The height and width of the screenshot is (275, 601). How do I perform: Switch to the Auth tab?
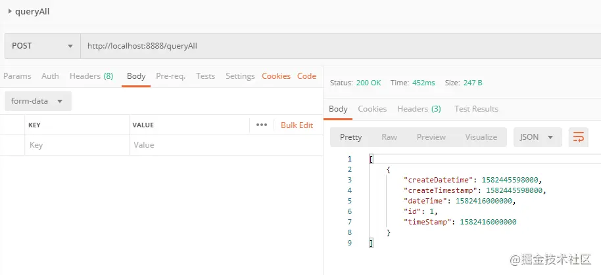pyautogui.click(x=51, y=76)
